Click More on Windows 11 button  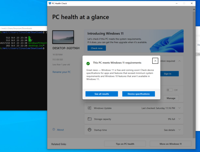pyautogui.click(x=171, y=144)
